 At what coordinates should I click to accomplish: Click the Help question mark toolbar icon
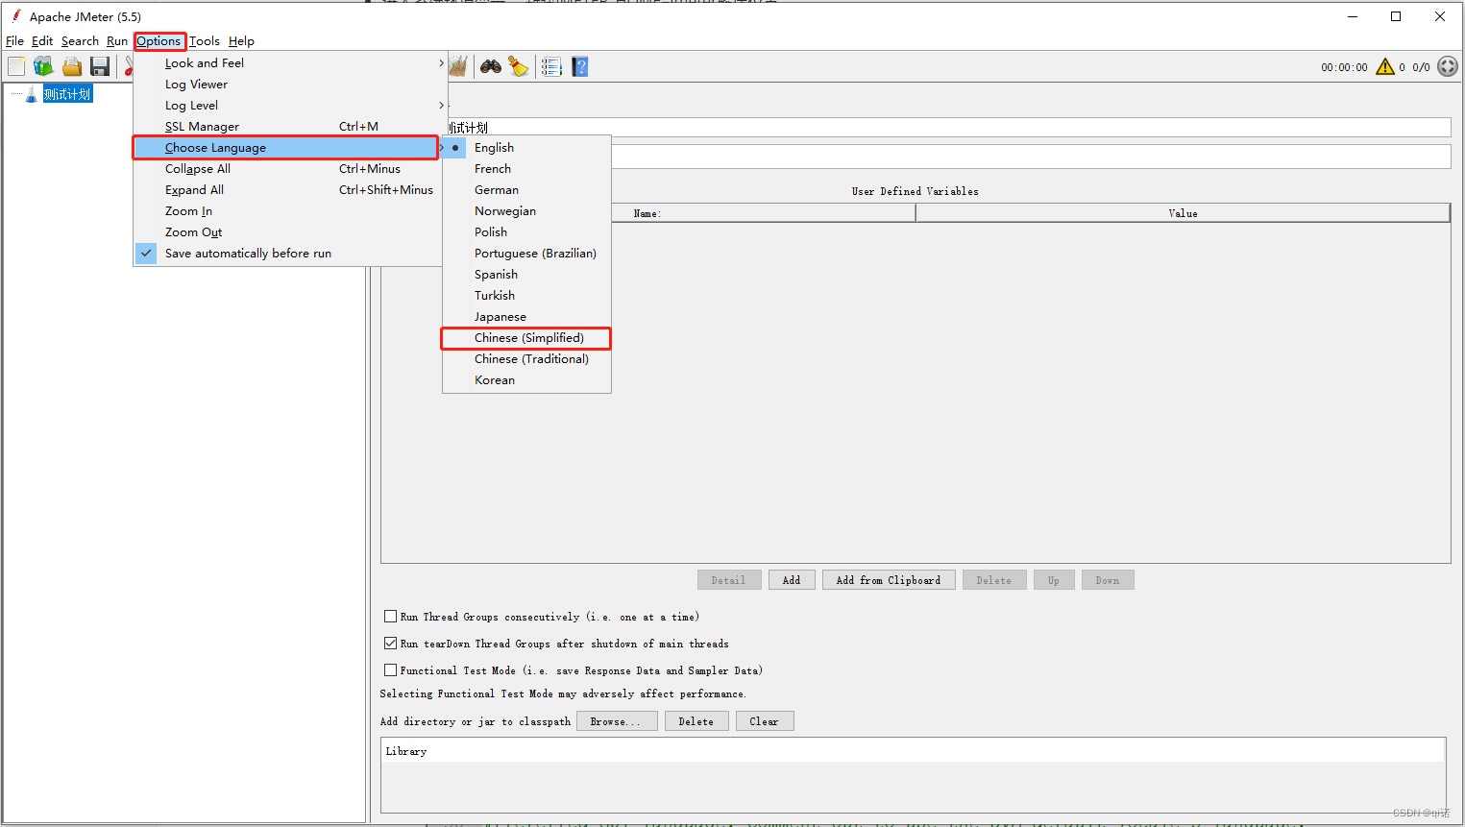pos(580,66)
